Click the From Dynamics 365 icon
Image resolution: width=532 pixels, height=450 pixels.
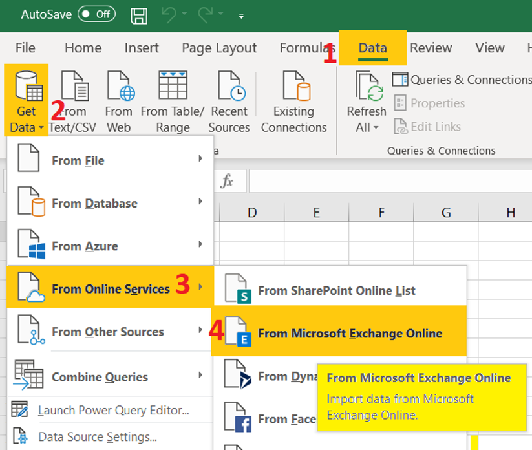coord(237,374)
